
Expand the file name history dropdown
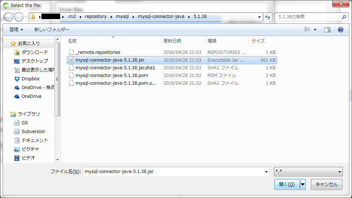point(266,172)
